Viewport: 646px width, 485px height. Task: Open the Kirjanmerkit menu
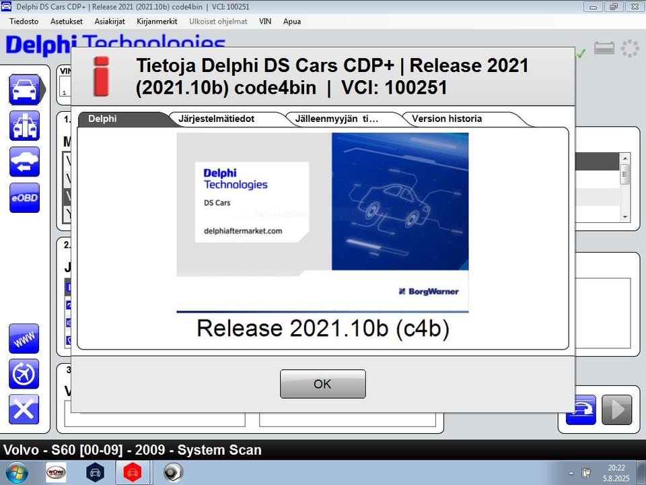pos(157,22)
